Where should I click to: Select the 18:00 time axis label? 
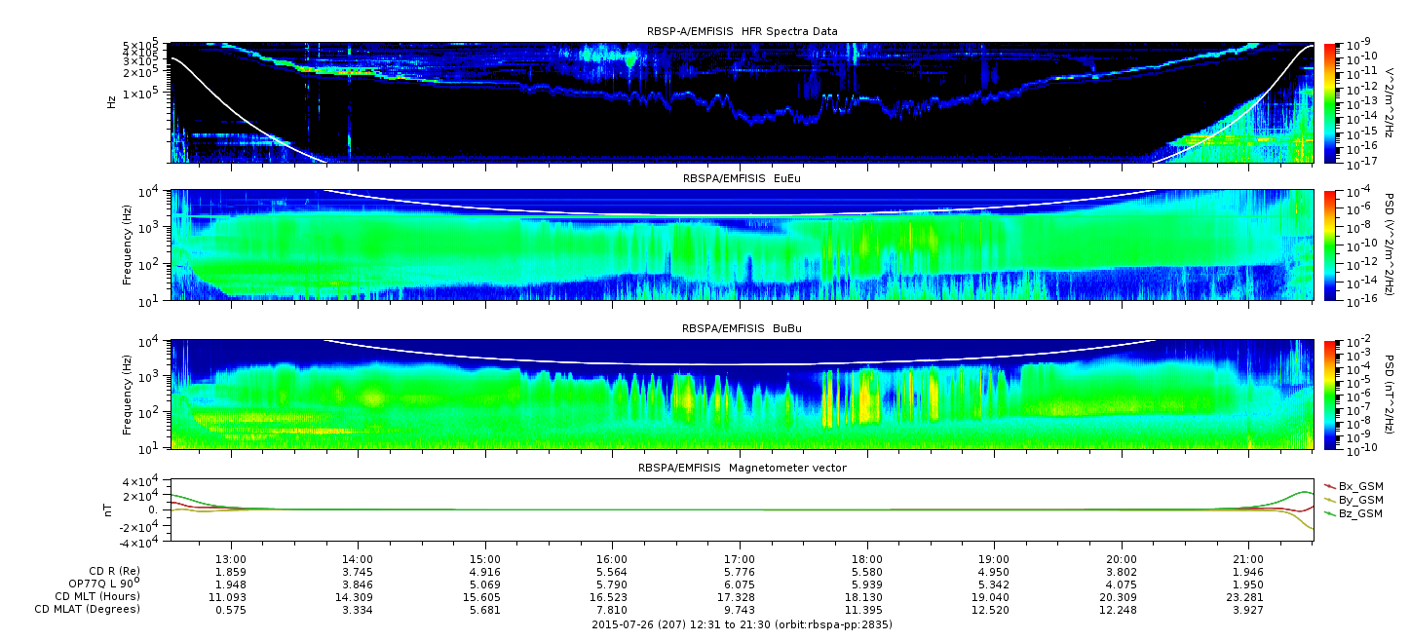866,560
